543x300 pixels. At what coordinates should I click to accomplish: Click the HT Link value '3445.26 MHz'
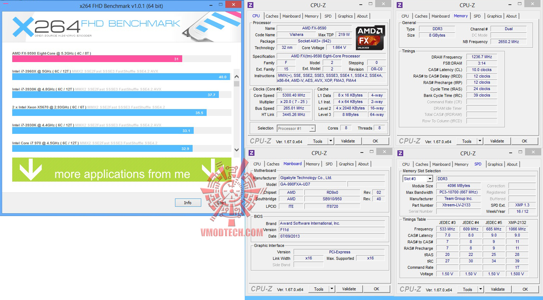294,115
